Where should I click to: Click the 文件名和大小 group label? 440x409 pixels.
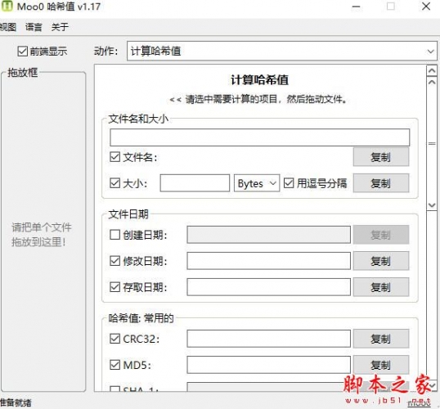138,119
